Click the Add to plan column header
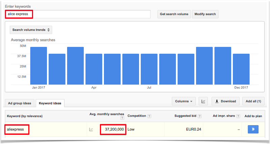 pos(253,116)
